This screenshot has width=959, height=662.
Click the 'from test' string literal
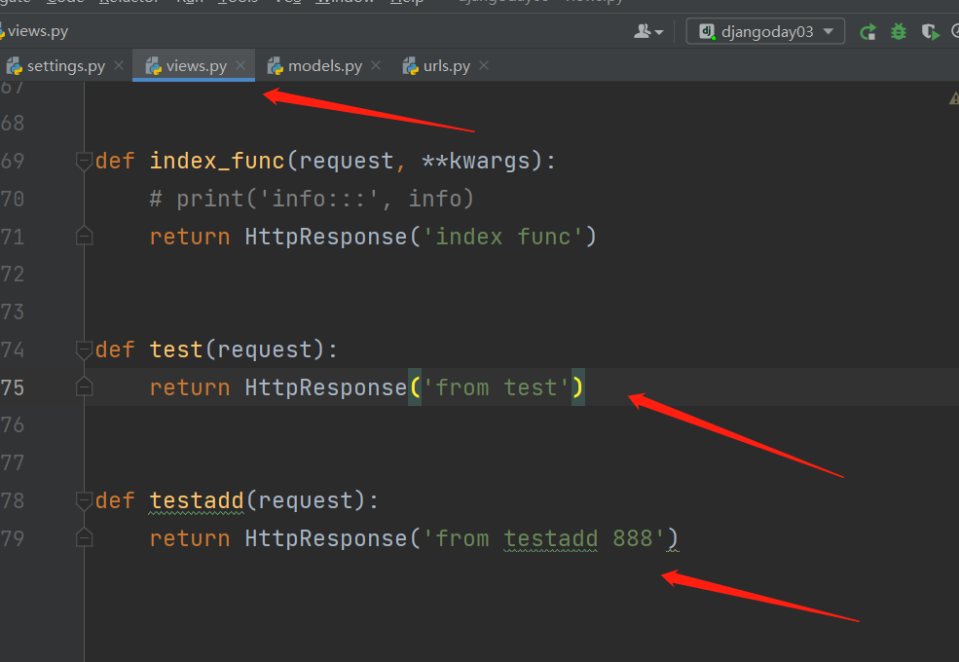click(496, 387)
